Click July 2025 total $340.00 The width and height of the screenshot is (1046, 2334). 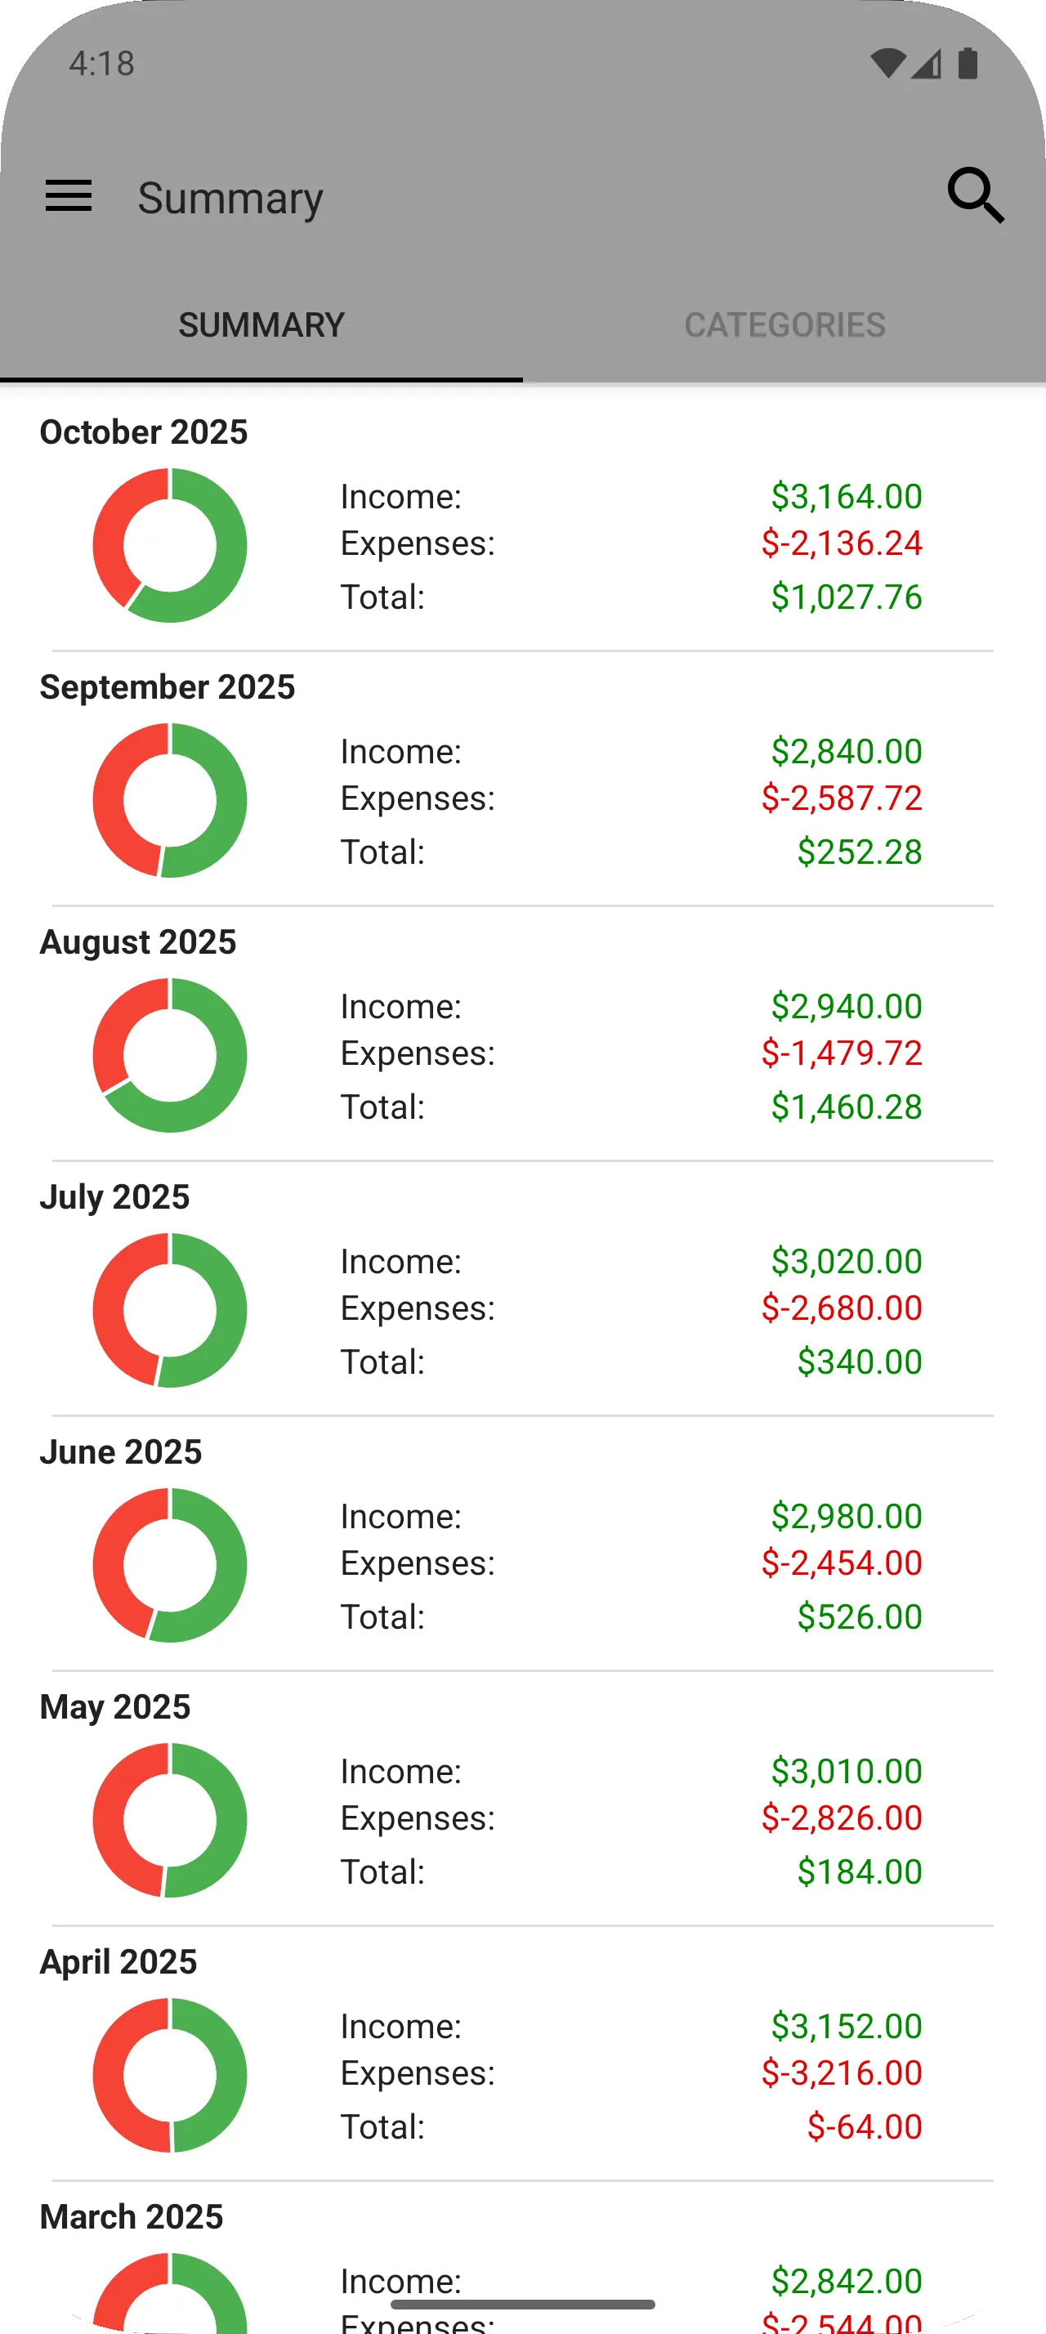click(859, 1361)
